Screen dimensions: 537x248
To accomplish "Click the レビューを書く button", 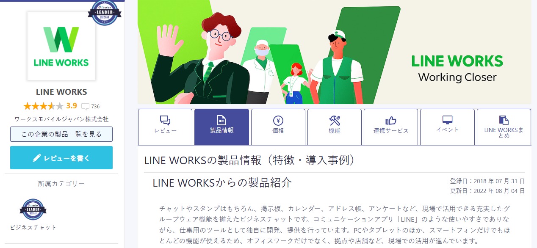I will pos(61,158).
